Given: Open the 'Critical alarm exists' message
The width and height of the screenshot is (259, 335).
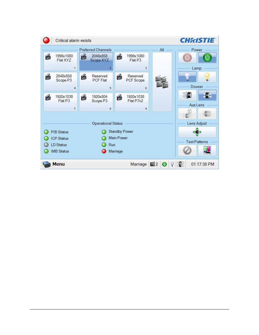Looking at the screenshot, I should point(73,40).
